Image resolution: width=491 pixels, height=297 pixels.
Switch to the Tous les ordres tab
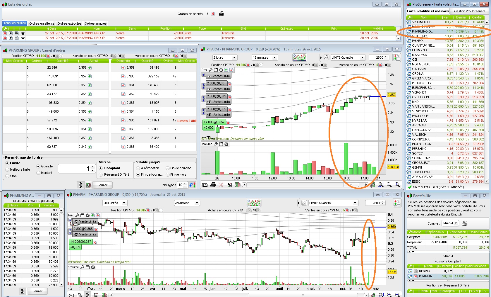click(x=15, y=23)
